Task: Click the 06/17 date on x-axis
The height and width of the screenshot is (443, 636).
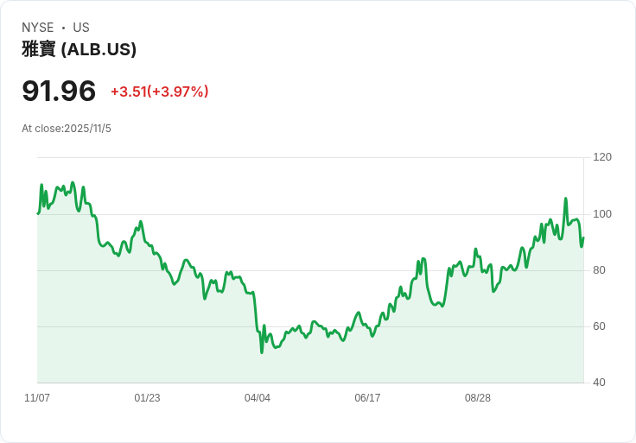Action: point(367,398)
